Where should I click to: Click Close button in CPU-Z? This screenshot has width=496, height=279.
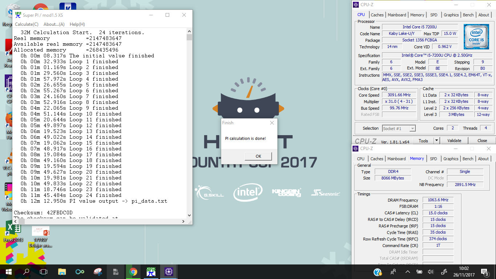click(482, 141)
